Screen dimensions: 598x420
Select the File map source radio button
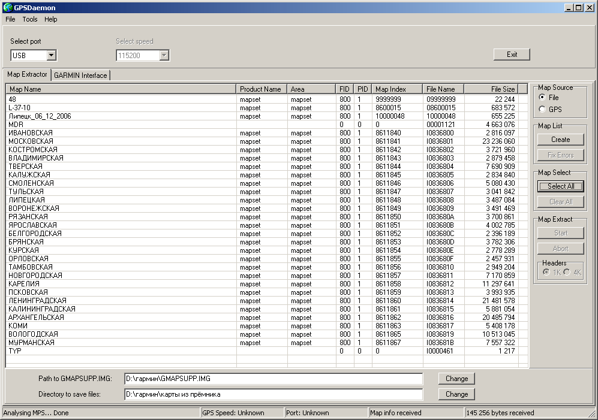[543, 98]
